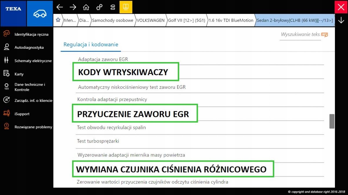Go back with the left arrow
Image resolution: width=348 pixels, height=195 pixels.
pos(59,7)
